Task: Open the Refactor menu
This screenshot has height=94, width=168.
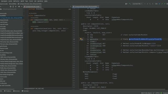Action: click(x=16, y=1)
